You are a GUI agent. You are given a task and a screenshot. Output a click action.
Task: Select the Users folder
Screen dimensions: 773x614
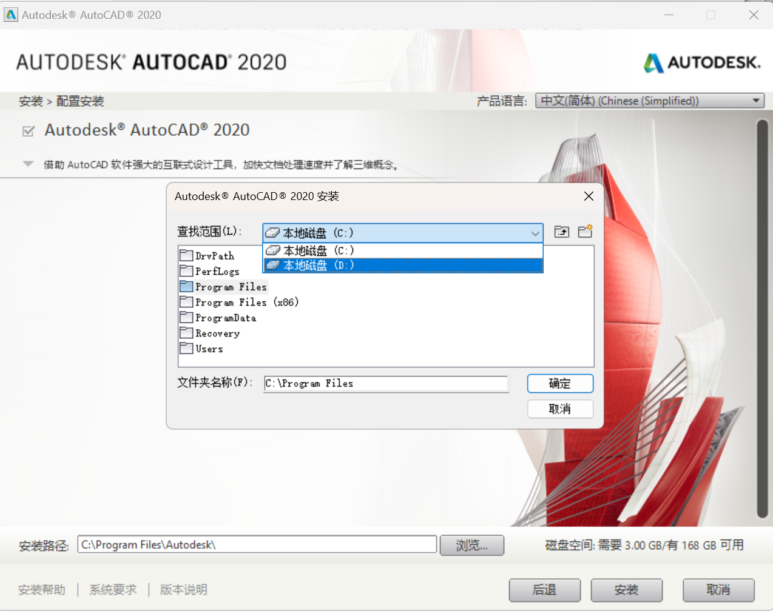point(209,349)
